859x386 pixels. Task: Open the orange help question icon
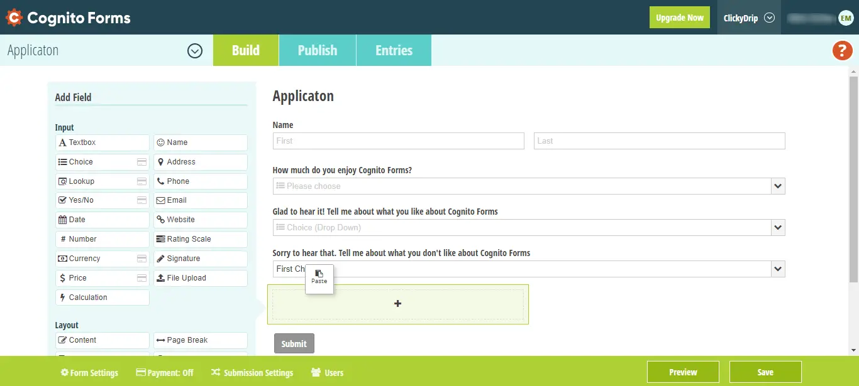pyautogui.click(x=842, y=50)
